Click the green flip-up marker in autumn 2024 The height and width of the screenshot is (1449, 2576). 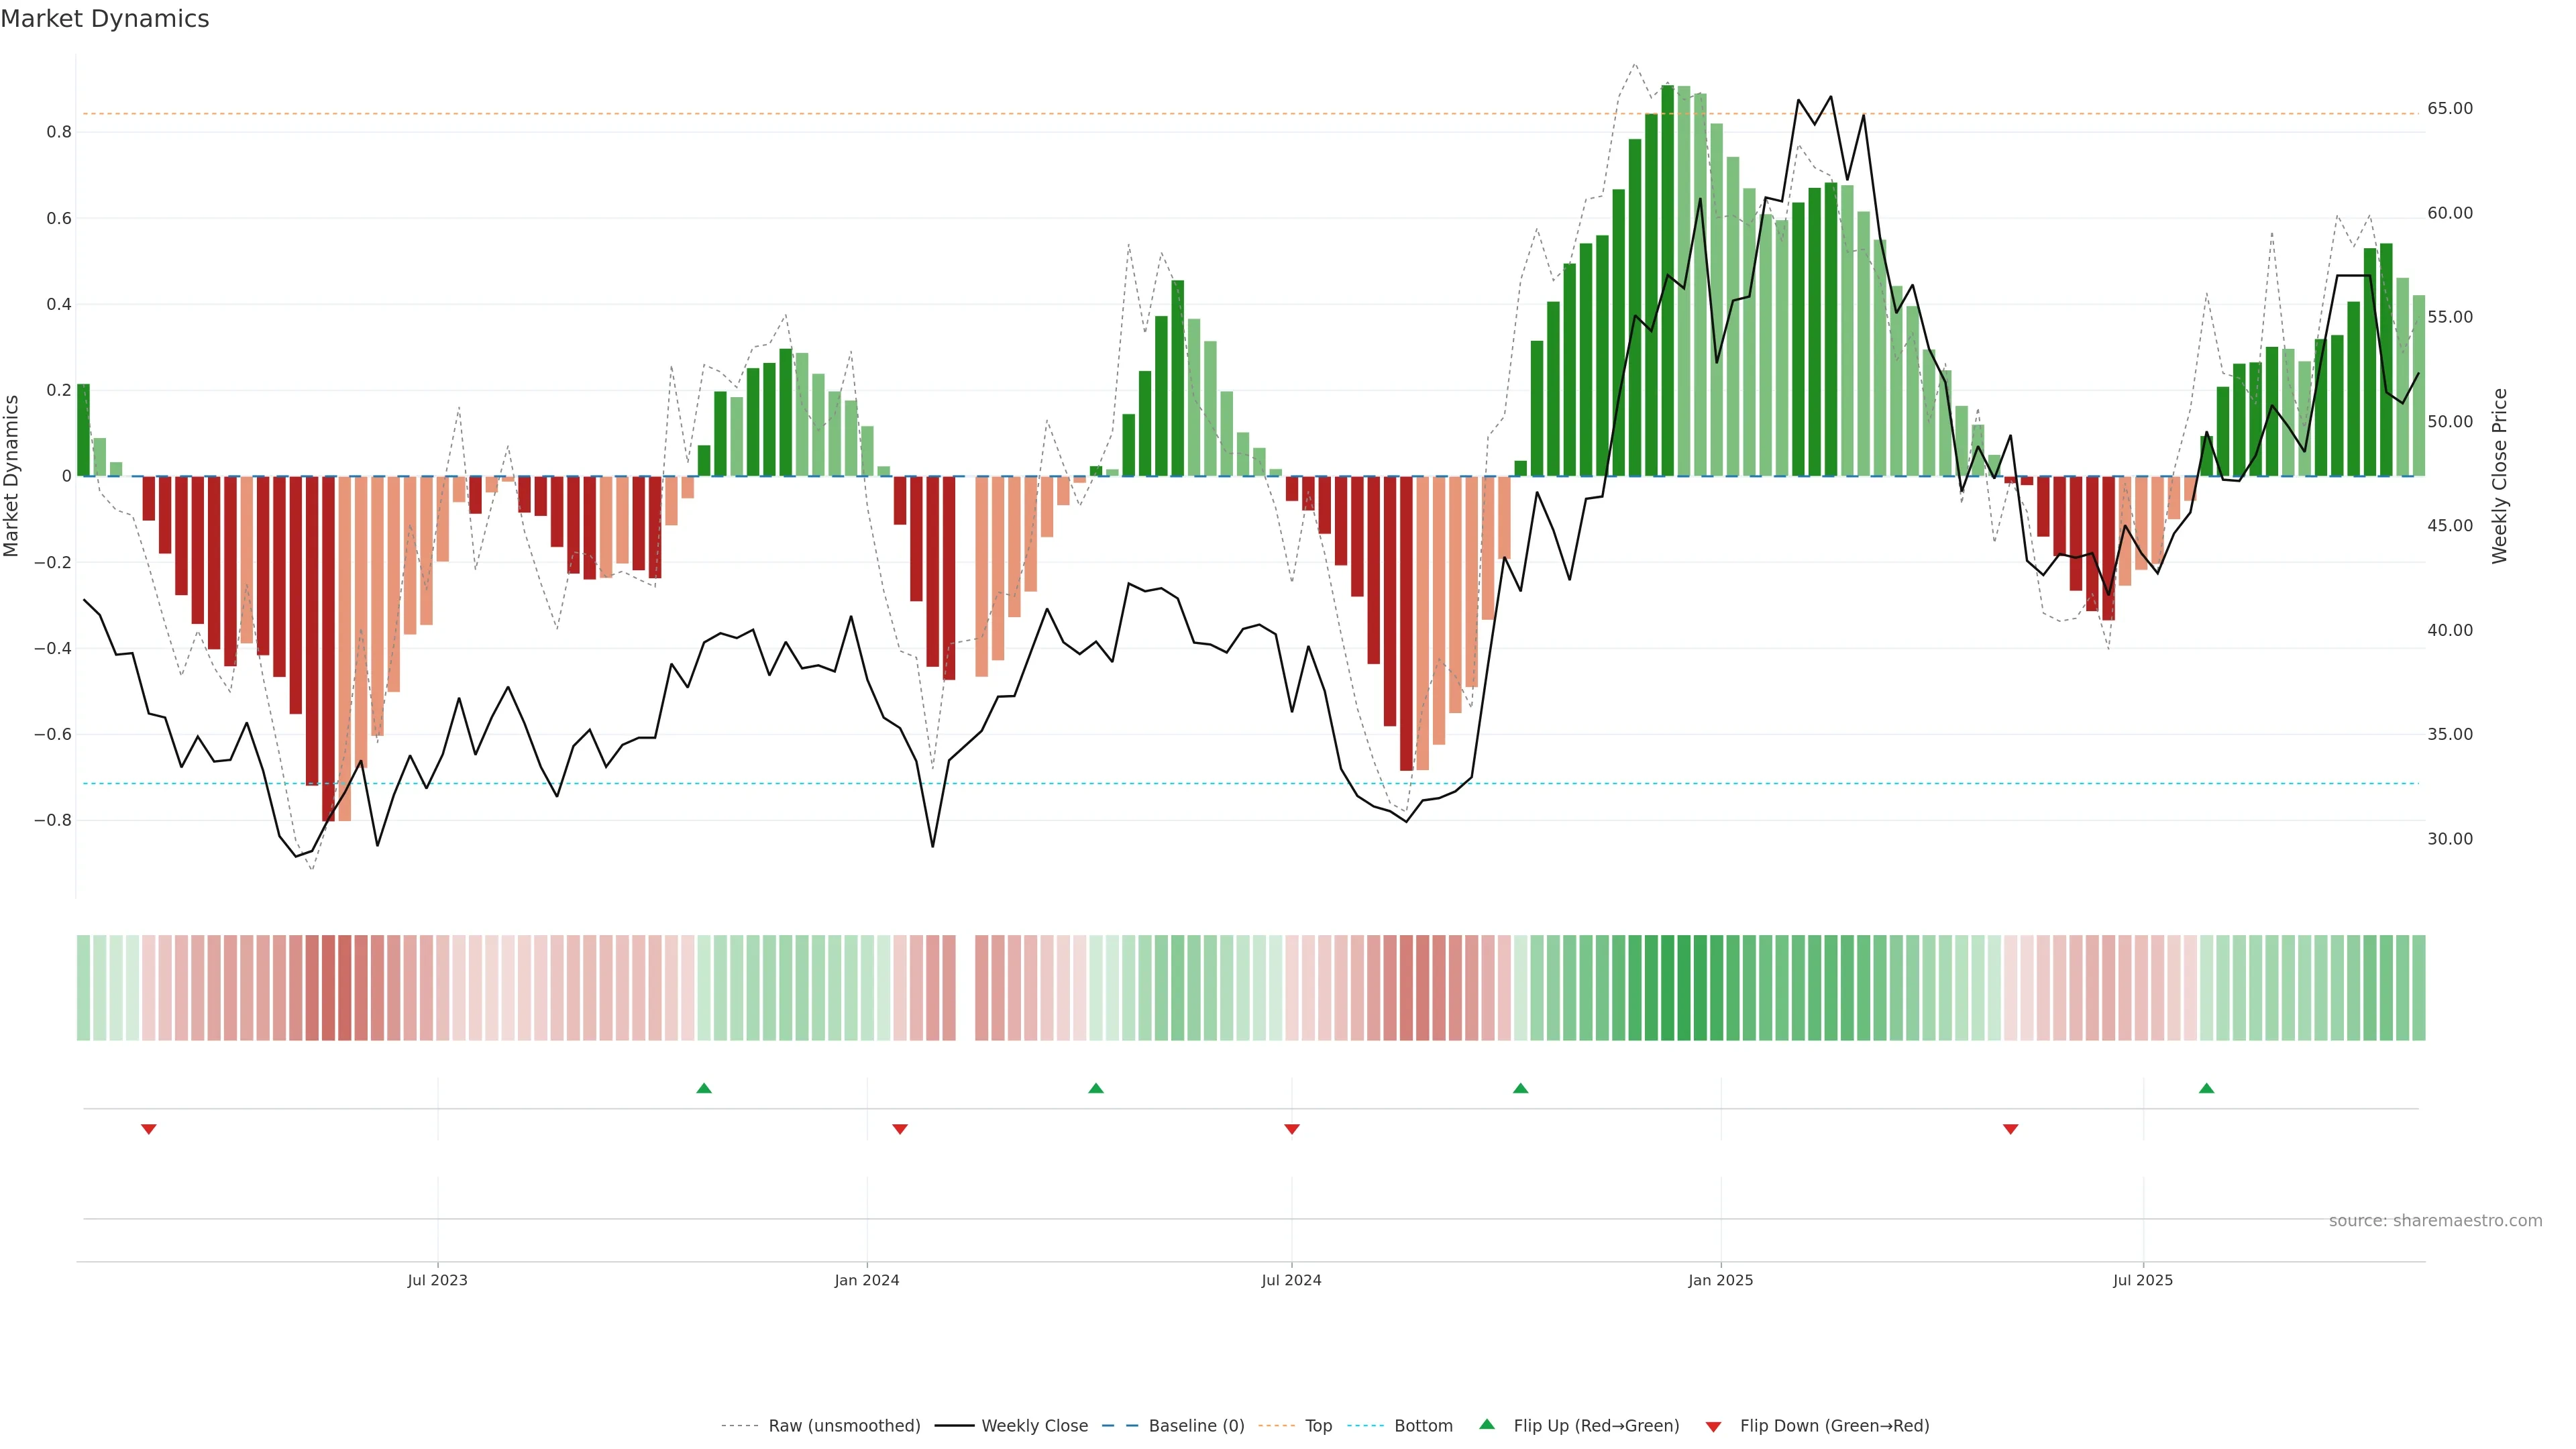coord(1521,1088)
